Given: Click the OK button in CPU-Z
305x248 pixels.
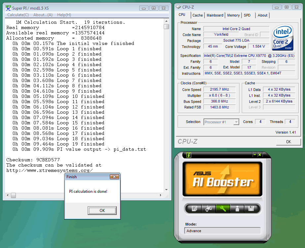Looking at the screenshot, I should [x=288, y=142].
